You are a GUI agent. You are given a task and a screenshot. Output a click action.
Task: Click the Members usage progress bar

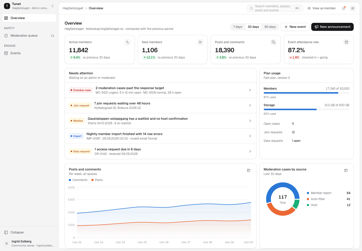coord(306,93)
